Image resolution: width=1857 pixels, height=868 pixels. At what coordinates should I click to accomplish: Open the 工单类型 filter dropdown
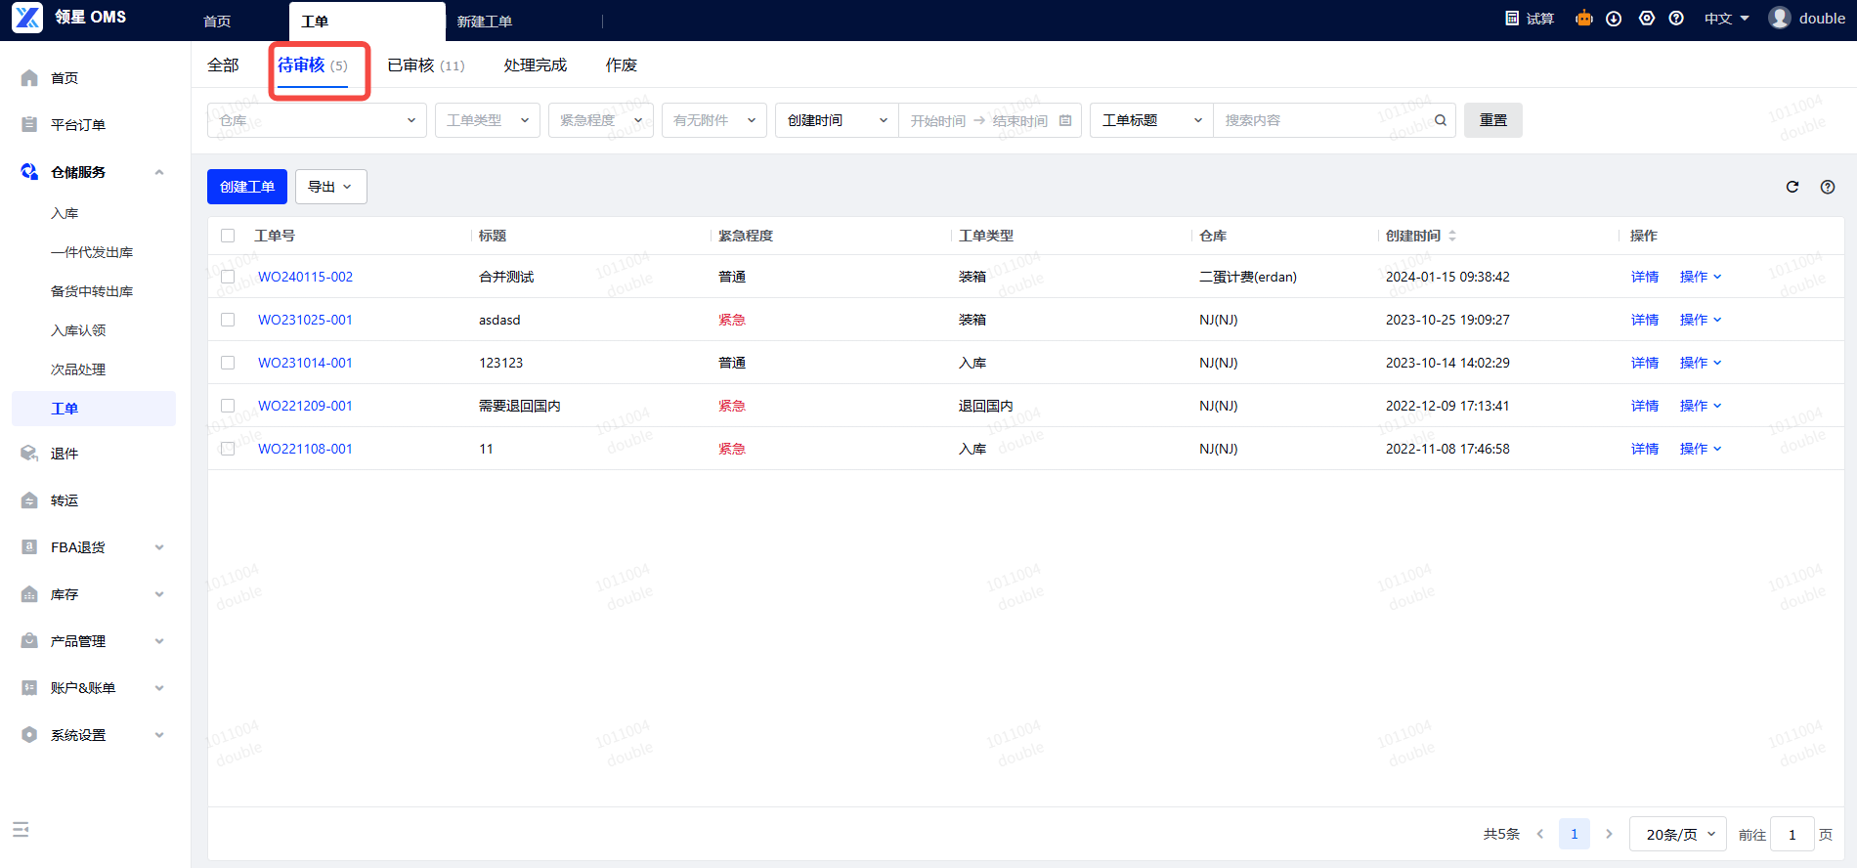tap(488, 120)
